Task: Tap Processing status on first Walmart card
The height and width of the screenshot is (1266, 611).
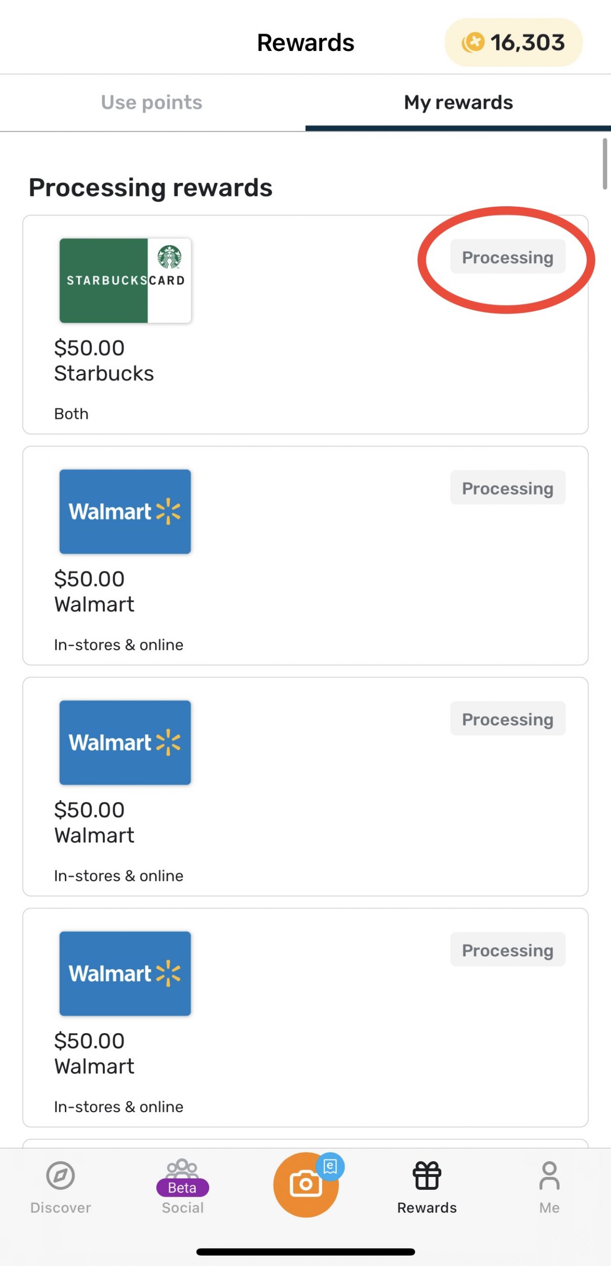Action: click(x=508, y=488)
